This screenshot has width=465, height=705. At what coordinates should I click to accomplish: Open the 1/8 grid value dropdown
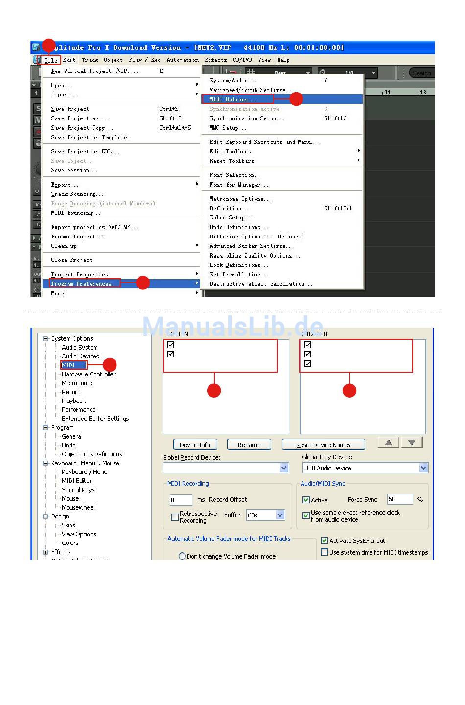(374, 73)
